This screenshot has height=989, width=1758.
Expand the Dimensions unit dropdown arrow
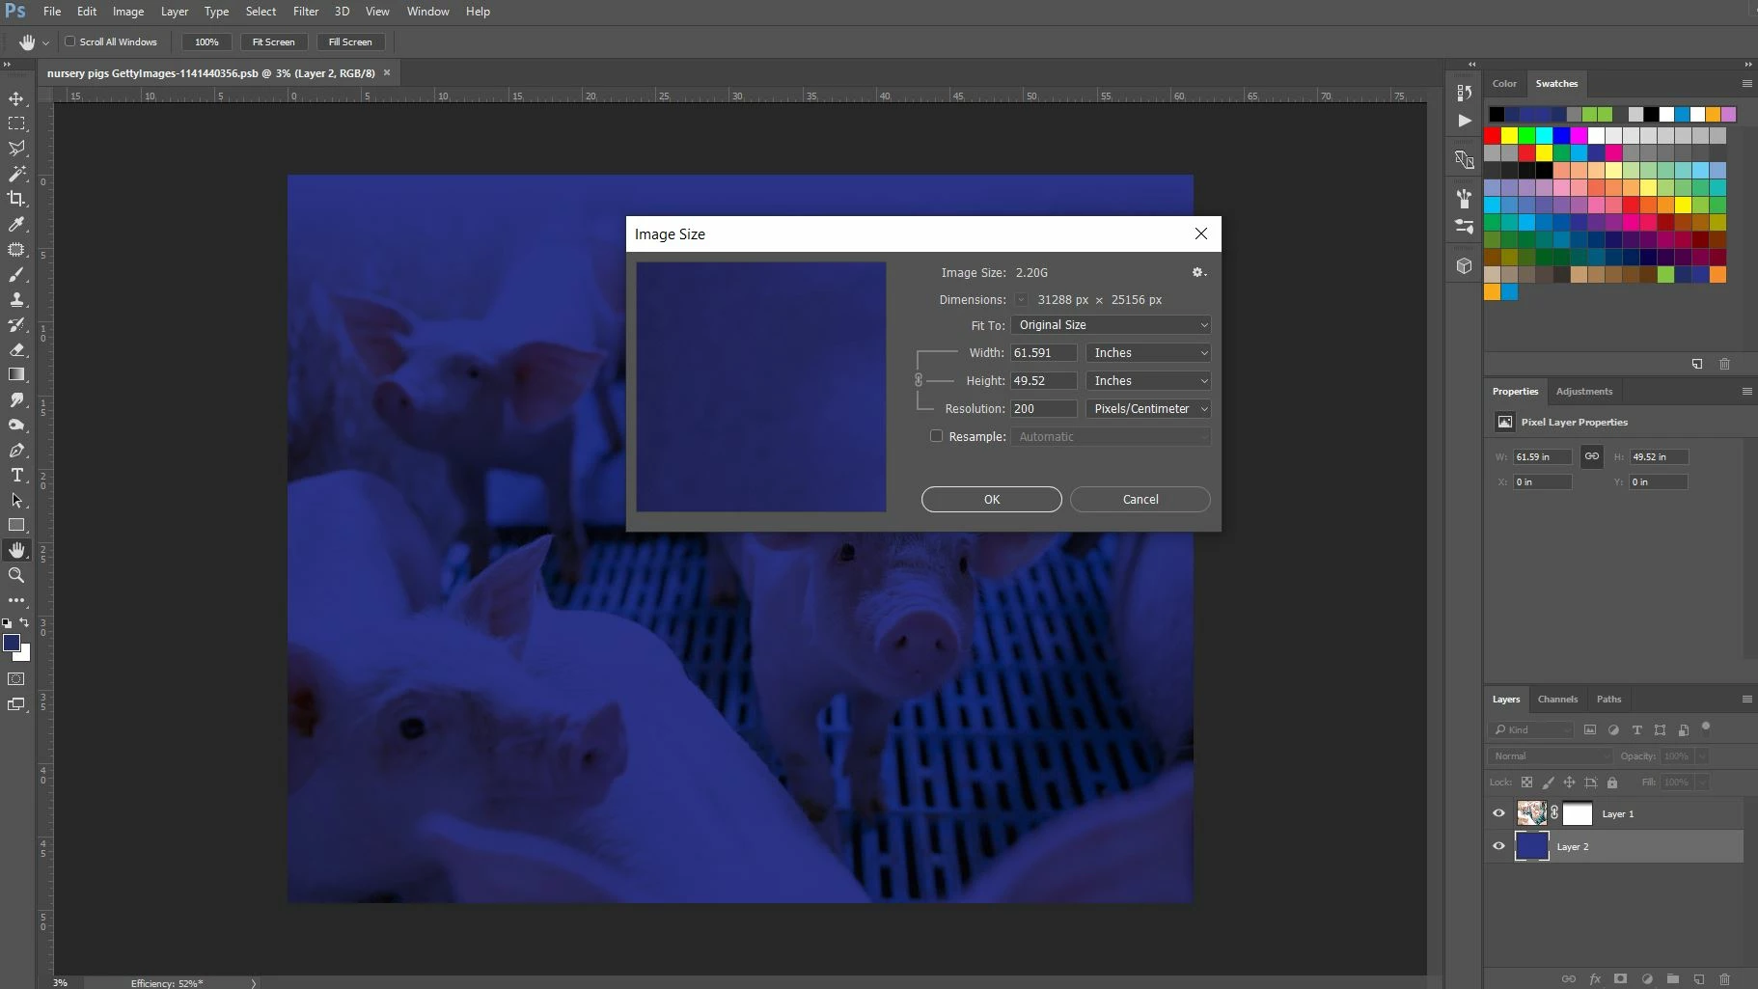tap(1021, 300)
